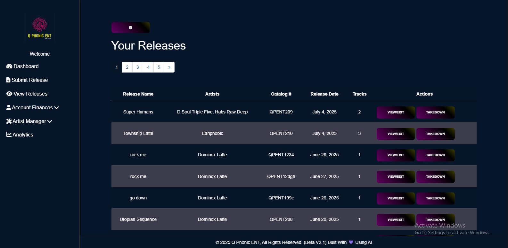Open page 2 of releases

click(127, 67)
